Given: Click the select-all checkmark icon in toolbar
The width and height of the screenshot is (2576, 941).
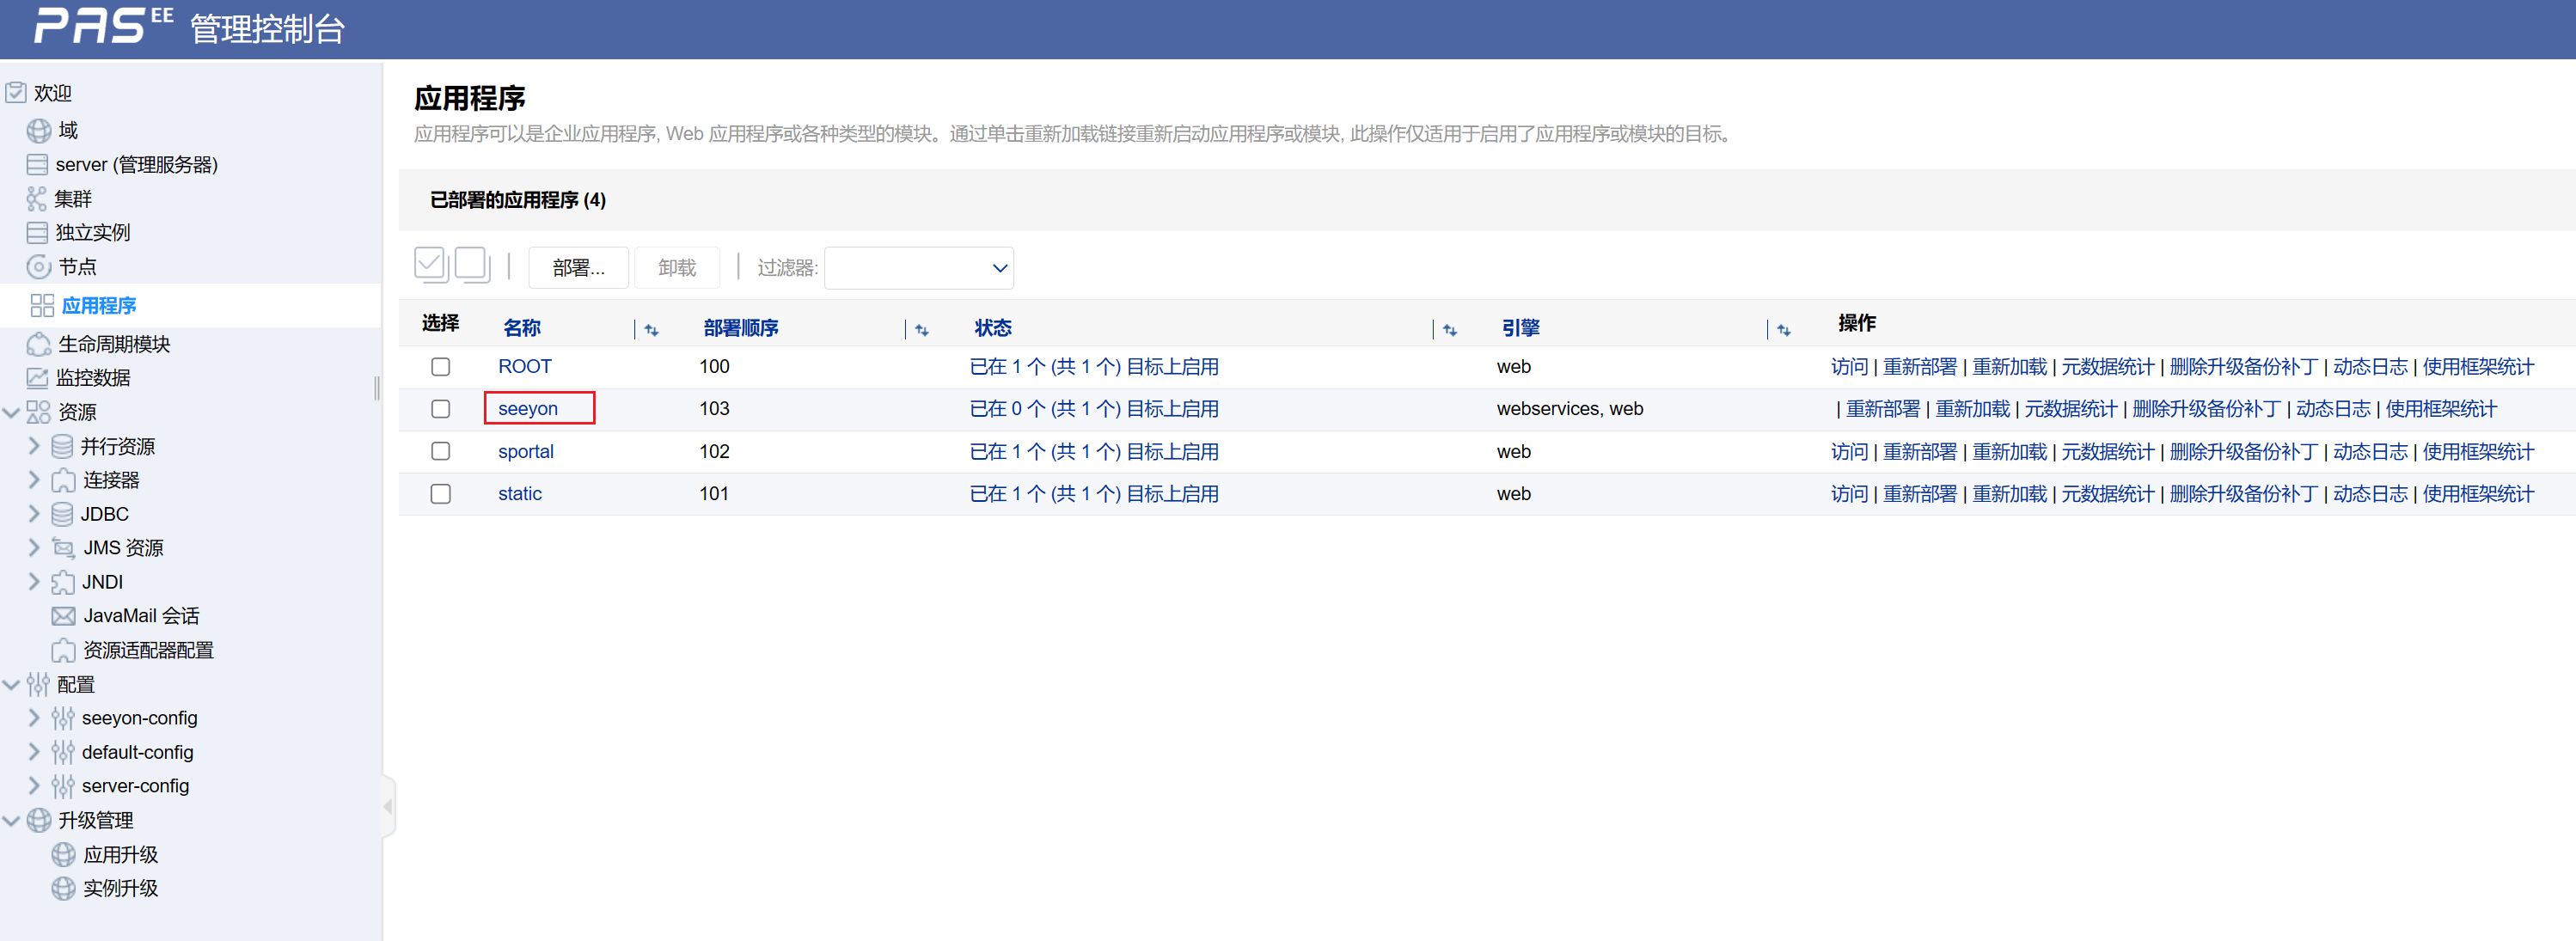Looking at the screenshot, I should [x=430, y=265].
